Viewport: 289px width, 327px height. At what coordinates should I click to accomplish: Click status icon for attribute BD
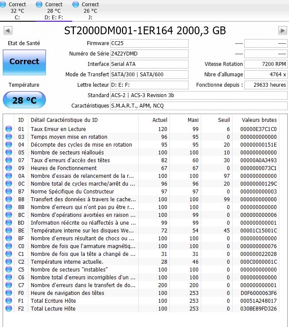9,222
